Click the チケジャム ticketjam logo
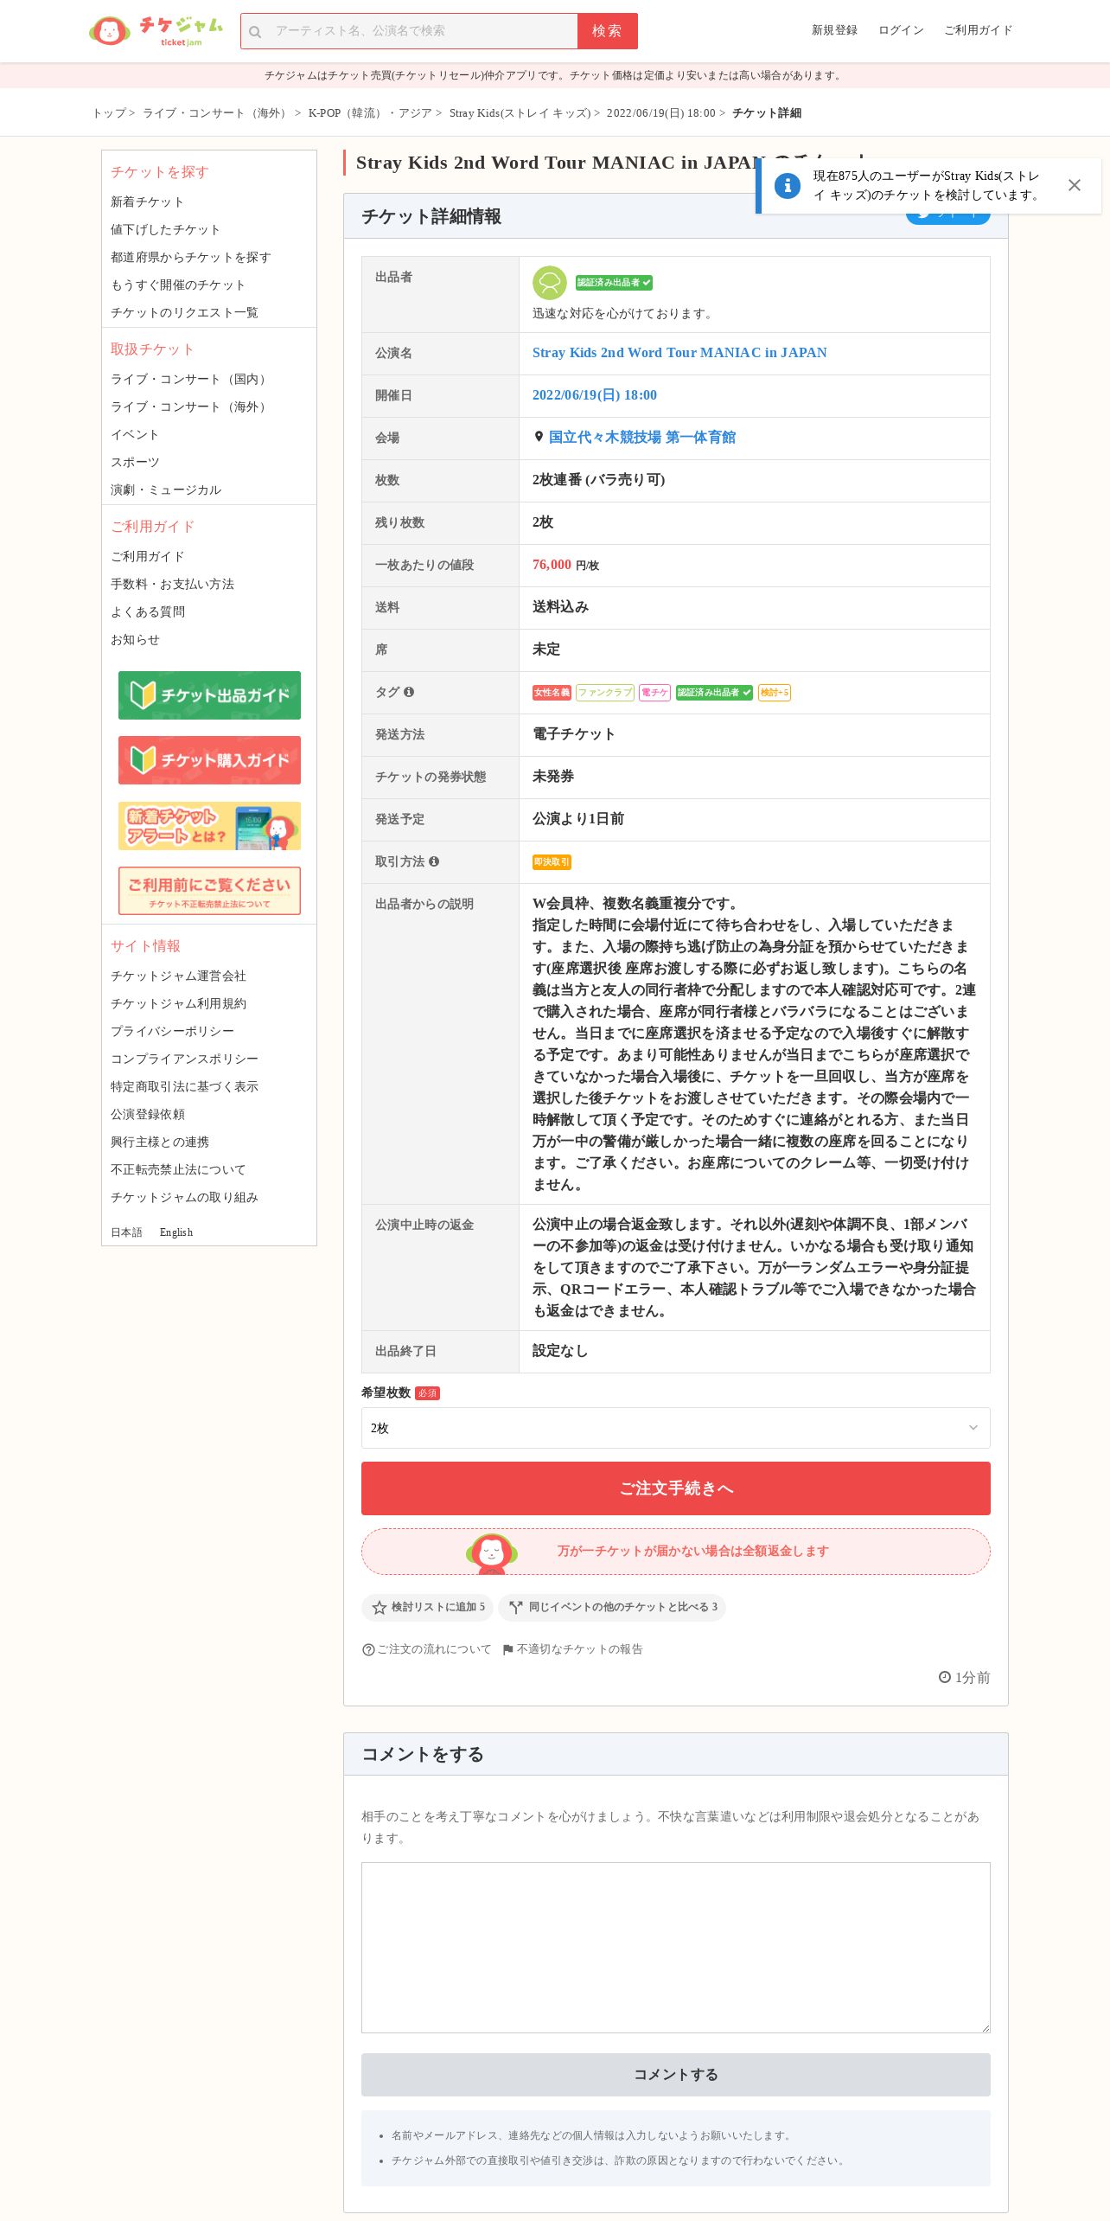Screen dimensions: 1110x2221 [x=156, y=31]
